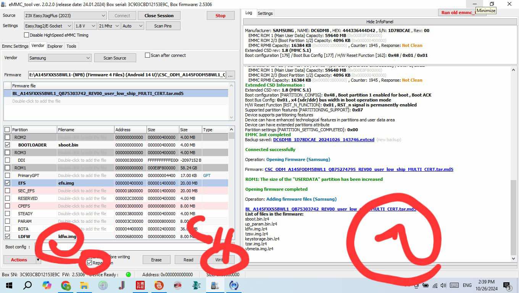This screenshot has height=293, width=519.
Task: Click the Erase button
Action: coord(156,260)
